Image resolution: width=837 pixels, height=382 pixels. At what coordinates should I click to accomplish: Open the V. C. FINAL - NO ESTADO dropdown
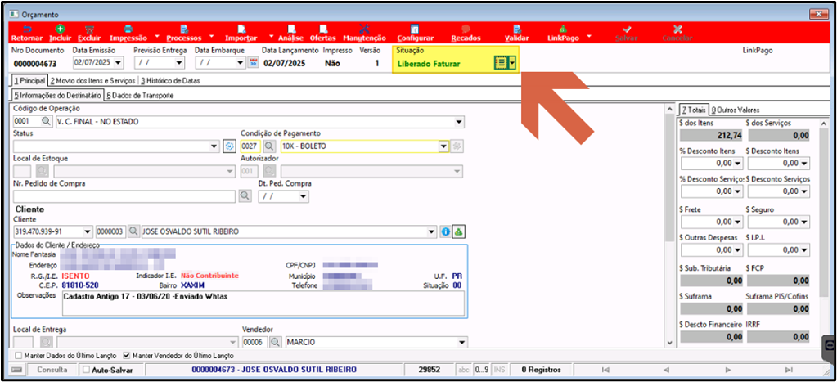tap(459, 122)
